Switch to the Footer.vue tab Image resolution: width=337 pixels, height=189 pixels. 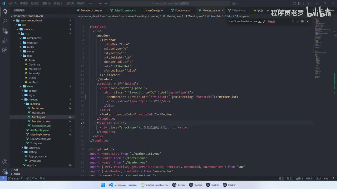pos(181,10)
